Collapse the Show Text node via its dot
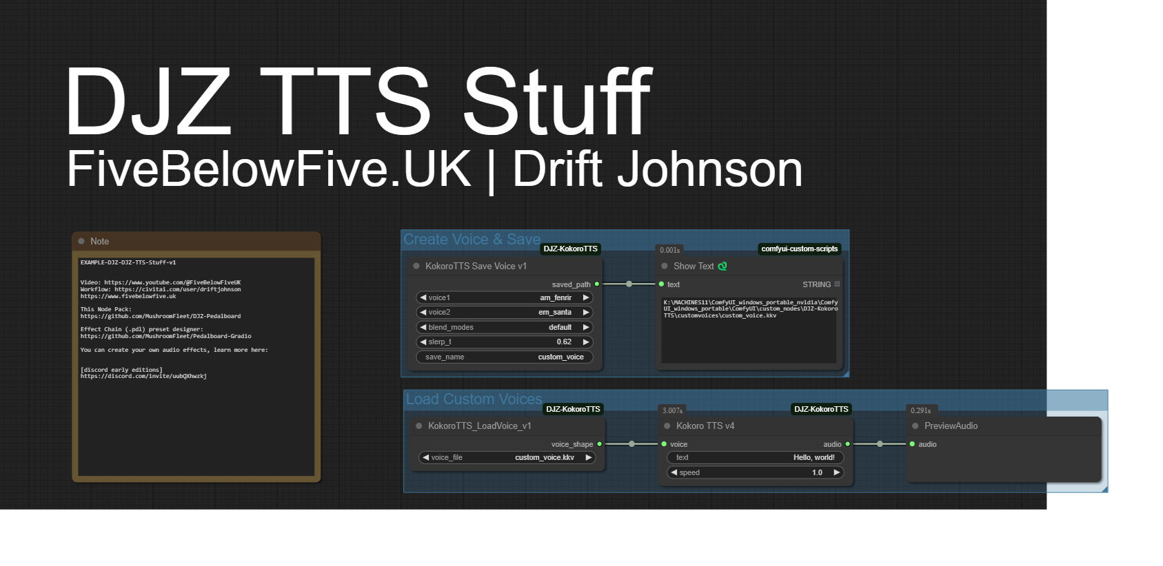 pos(665,266)
